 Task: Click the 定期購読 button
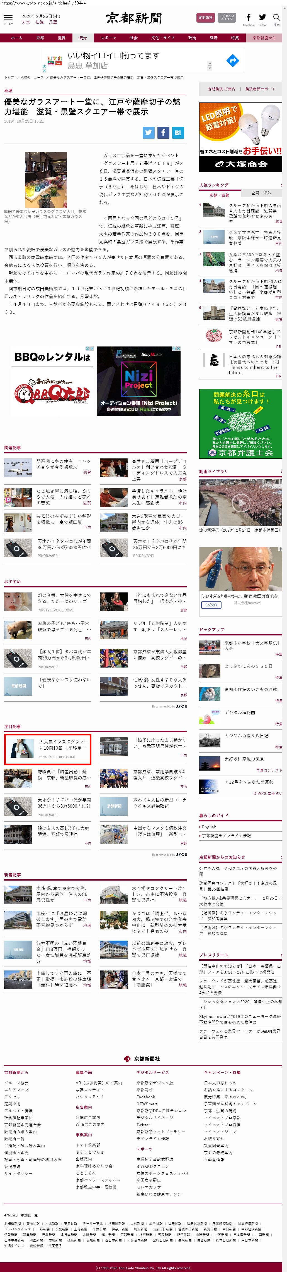[205, 18]
